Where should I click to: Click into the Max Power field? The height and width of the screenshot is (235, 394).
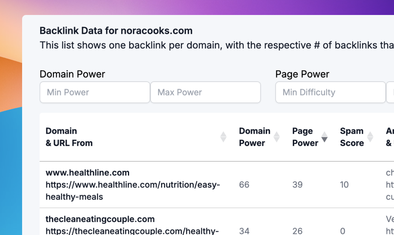pos(205,92)
